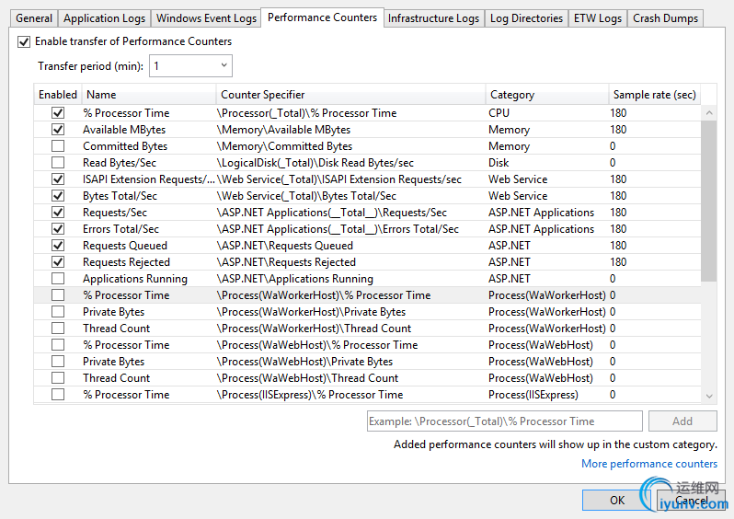Select the ETW Logs tab
This screenshot has height=519, width=734.
(597, 18)
